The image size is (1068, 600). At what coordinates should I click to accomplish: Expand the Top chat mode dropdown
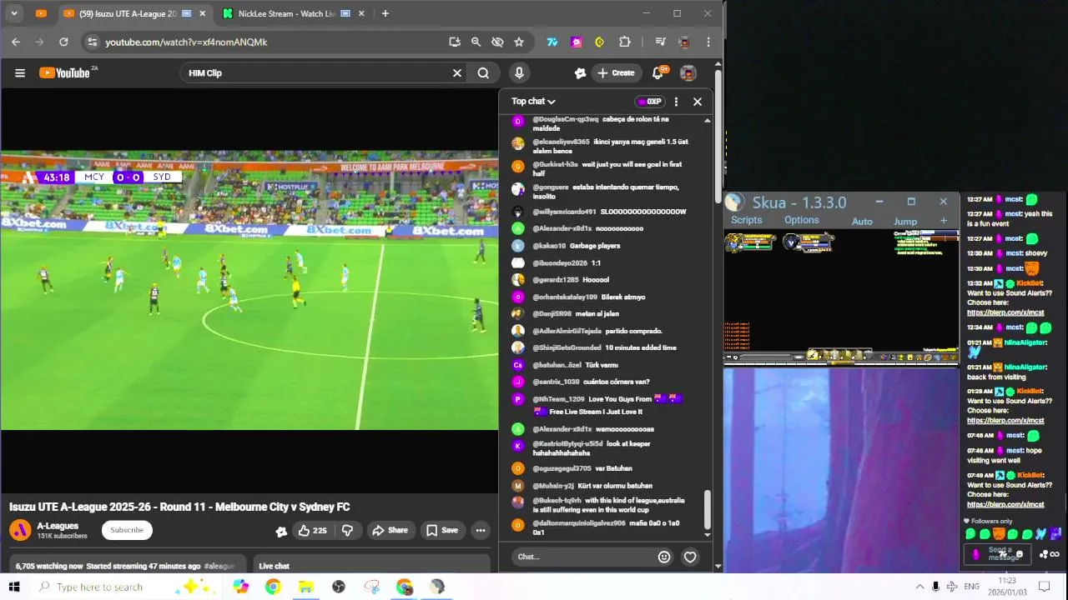(x=534, y=102)
